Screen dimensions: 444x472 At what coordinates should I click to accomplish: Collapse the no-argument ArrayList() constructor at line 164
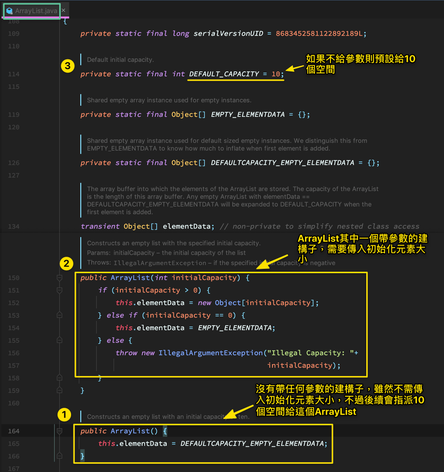coord(59,431)
